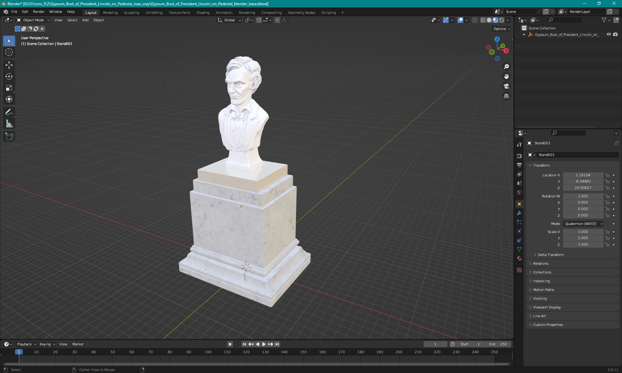Switch to the Shading workspace tab

[203, 13]
